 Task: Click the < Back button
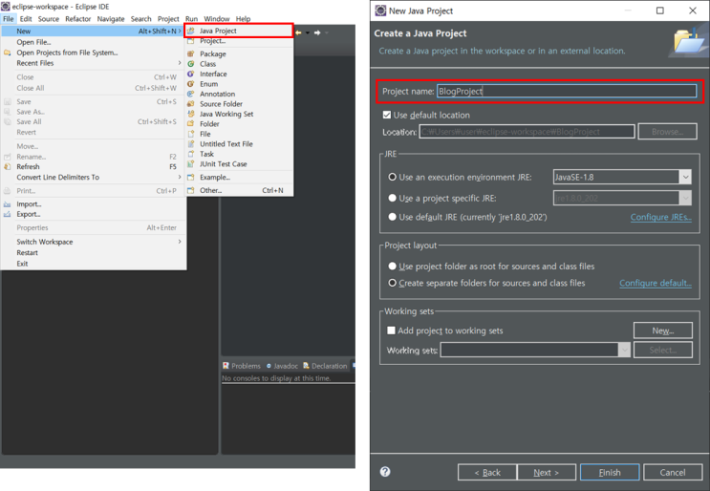(x=487, y=473)
